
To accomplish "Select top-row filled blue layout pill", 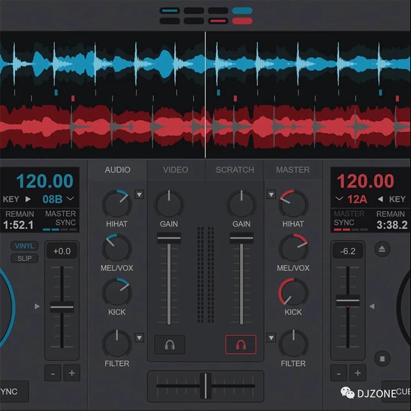I will coord(242,11).
